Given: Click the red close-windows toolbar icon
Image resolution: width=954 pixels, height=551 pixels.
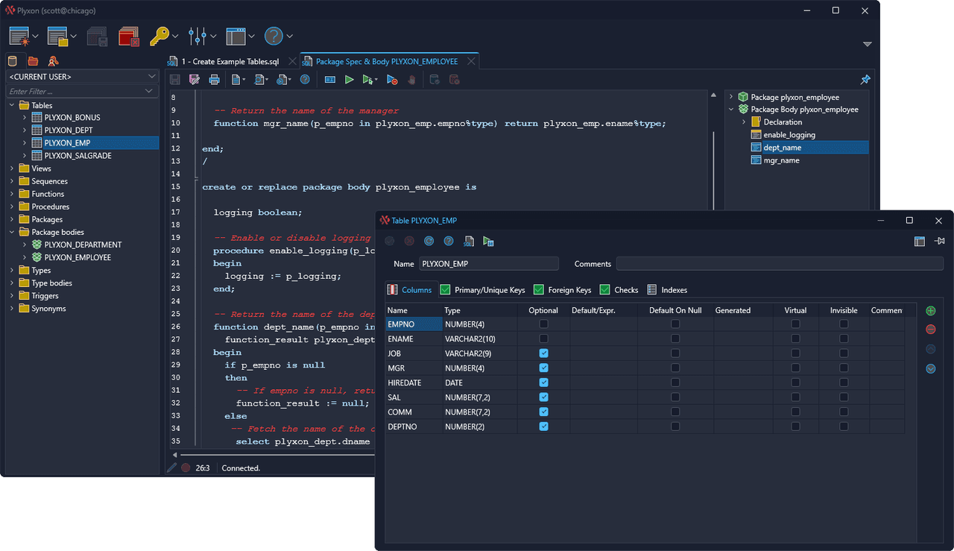Looking at the screenshot, I should (x=129, y=37).
